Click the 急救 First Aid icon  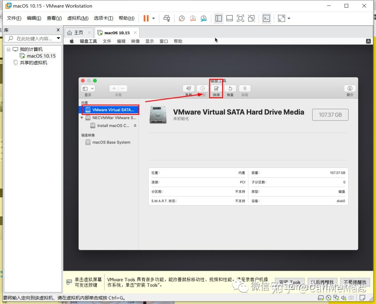click(188, 88)
